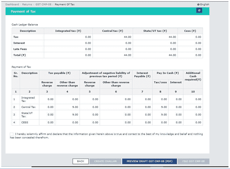This screenshot has width=230, height=169.
Task: Select the Integrated Tax description cell
Action: 28,99
